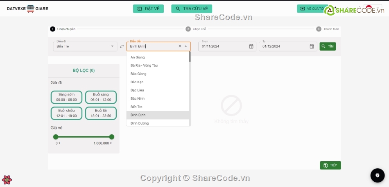
Task: Click the DATVEXE GIARE bus logo
Action: coord(27,9)
